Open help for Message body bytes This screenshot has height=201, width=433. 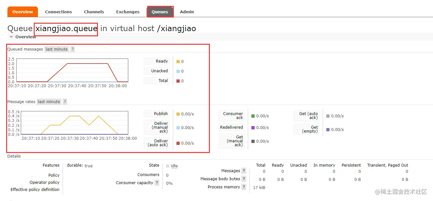[244, 179]
